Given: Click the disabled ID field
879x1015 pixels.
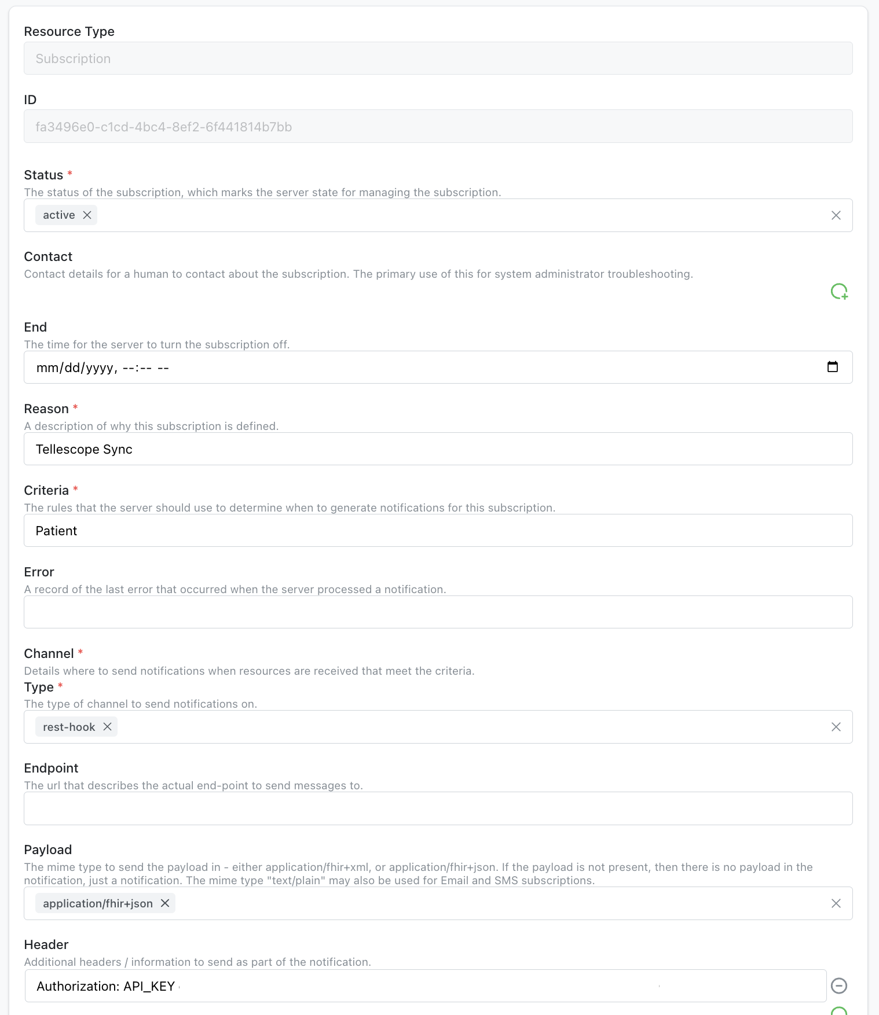Looking at the screenshot, I should pyautogui.click(x=438, y=127).
